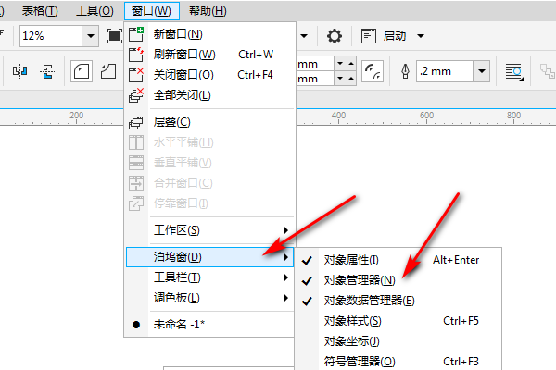Click the Close All (全部关闭) icon
The width and height of the screenshot is (556, 370).
[136, 95]
